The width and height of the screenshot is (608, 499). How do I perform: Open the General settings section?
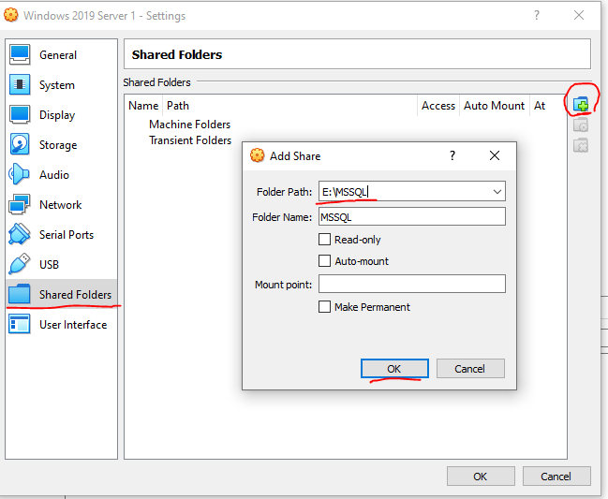pos(57,55)
